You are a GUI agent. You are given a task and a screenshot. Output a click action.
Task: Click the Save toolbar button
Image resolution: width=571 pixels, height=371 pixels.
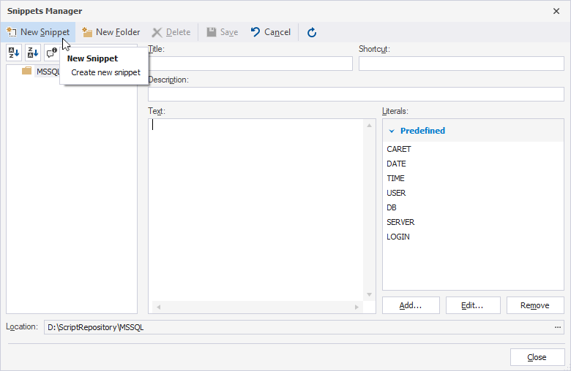[x=222, y=32]
